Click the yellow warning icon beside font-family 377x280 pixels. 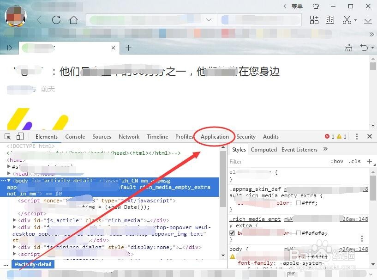233,256
